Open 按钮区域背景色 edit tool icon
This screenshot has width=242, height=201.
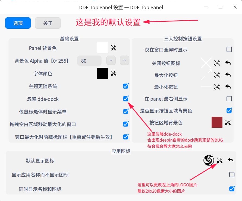[x=228, y=122]
